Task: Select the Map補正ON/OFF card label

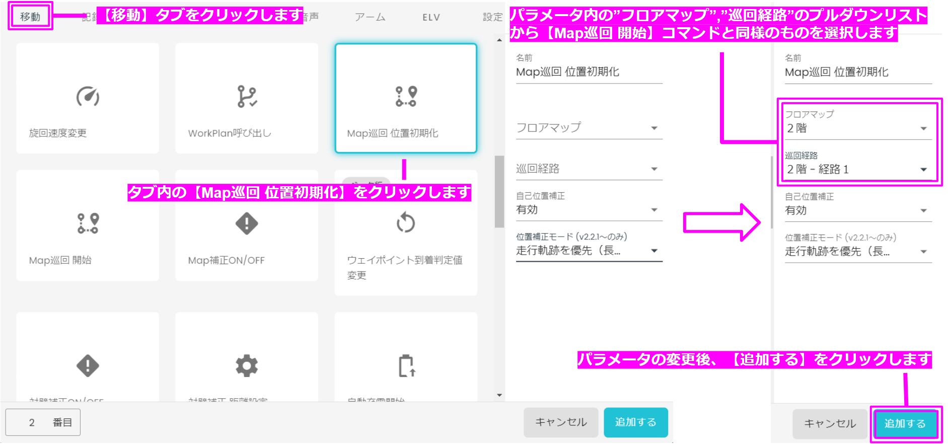Action: (226, 260)
